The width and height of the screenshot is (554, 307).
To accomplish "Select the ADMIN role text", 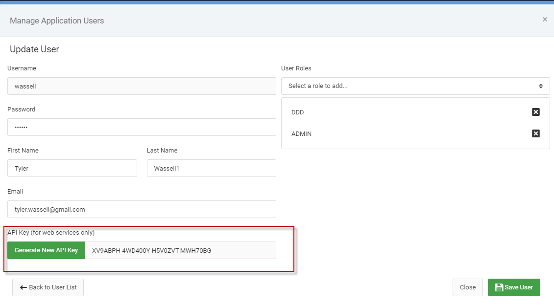I will [x=301, y=133].
